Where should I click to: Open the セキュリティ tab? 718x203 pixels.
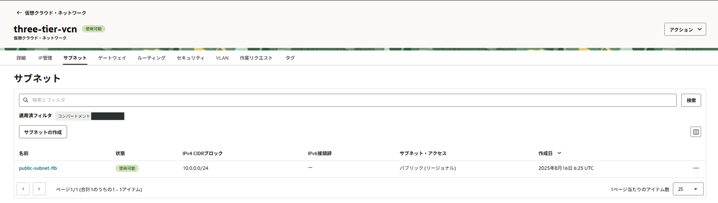pyautogui.click(x=190, y=58)
